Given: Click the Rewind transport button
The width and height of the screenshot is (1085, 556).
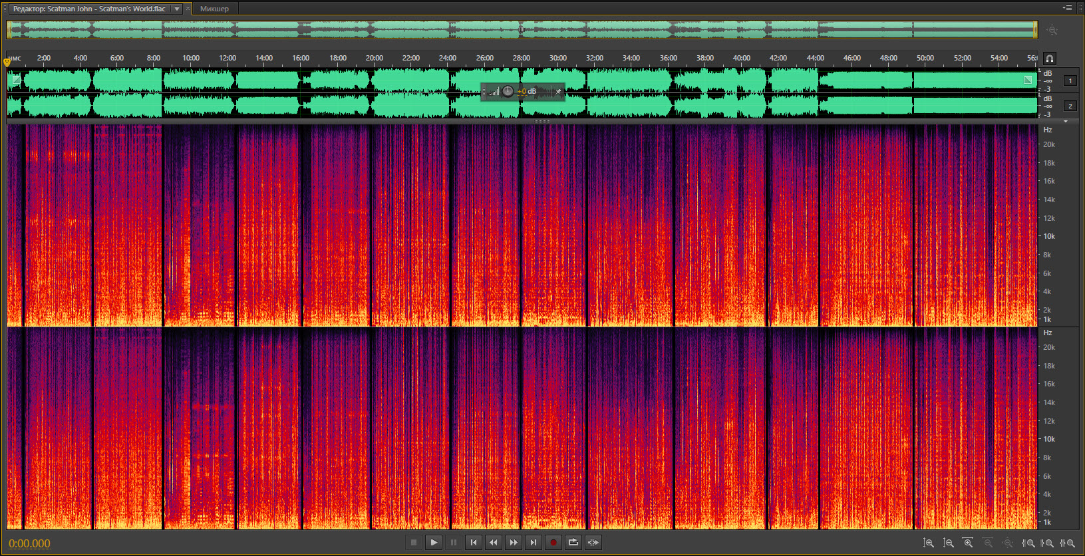Looking at the screenshot, I should point(494,543).
